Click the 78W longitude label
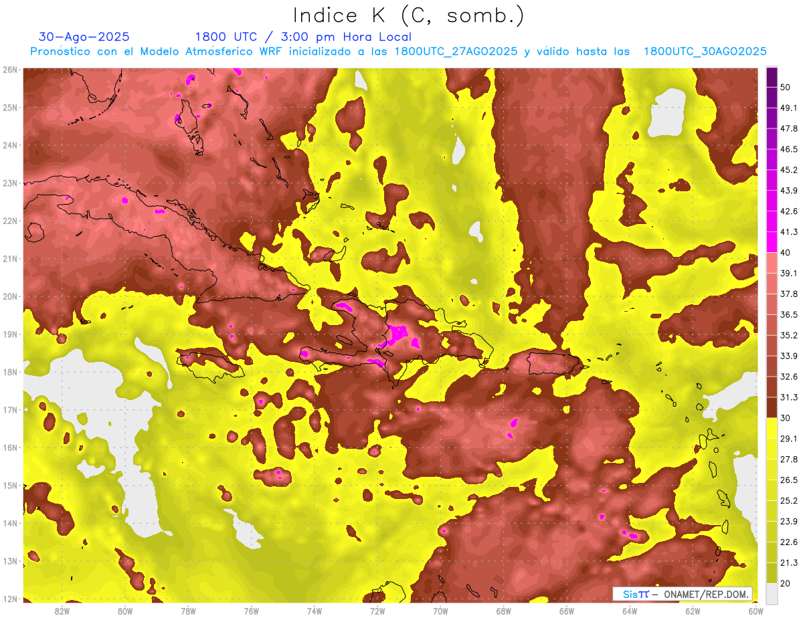The width and height of the screenshot is (803, 620). 188,611
